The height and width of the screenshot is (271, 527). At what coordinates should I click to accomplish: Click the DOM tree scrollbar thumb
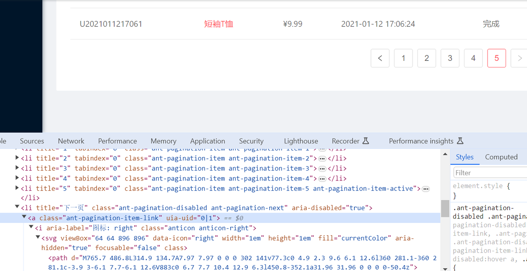445,208
